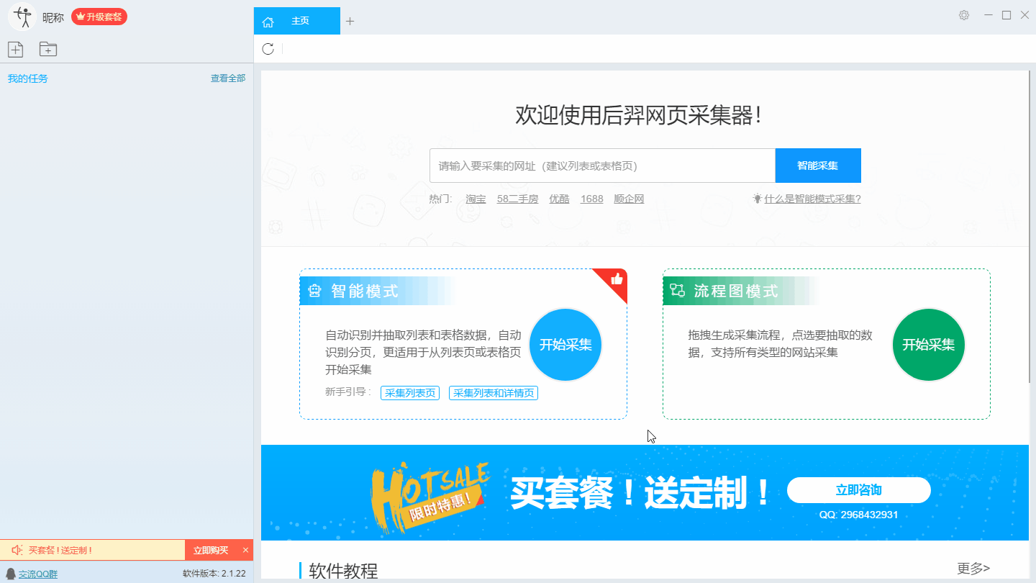Click the 智能采集 button

click(x=817, y=165)
